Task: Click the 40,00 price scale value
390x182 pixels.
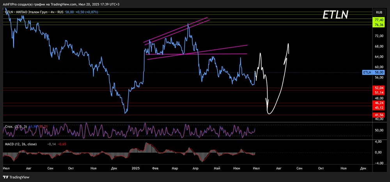Action: point(379,119)
